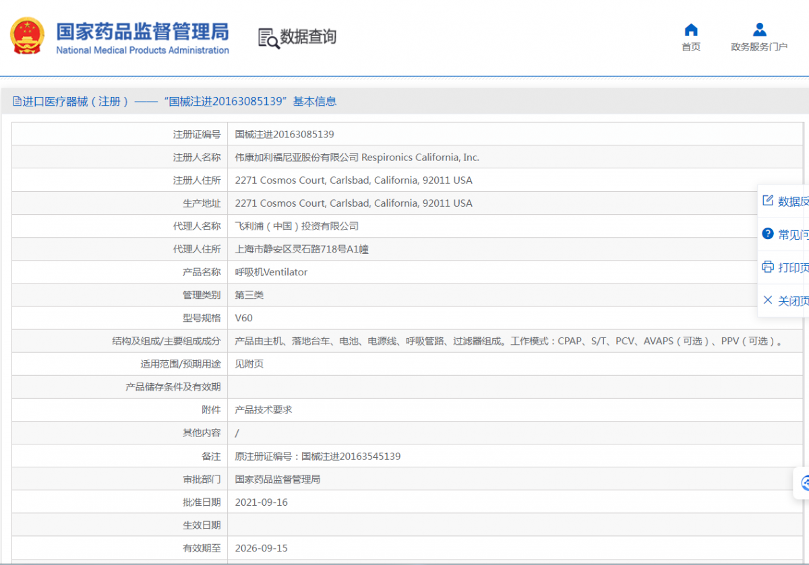Click the national emblem logo
This screenshot has width=809, height=565.
click(x=28, y=36)
